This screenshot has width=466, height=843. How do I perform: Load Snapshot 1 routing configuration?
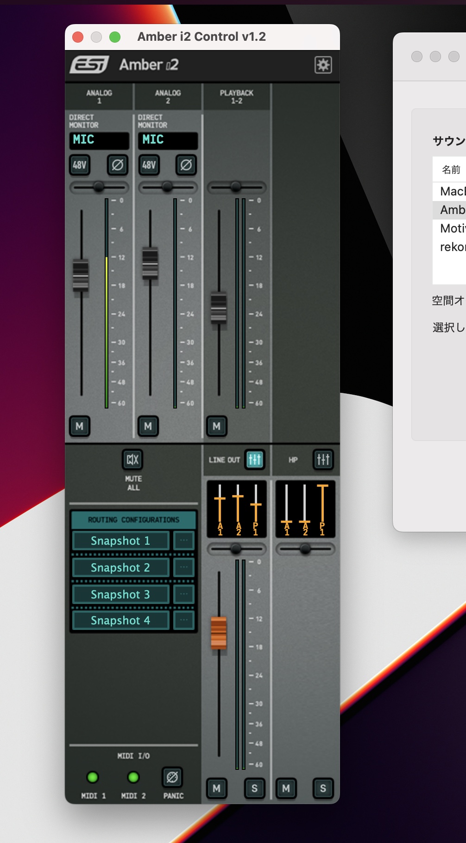120,541
